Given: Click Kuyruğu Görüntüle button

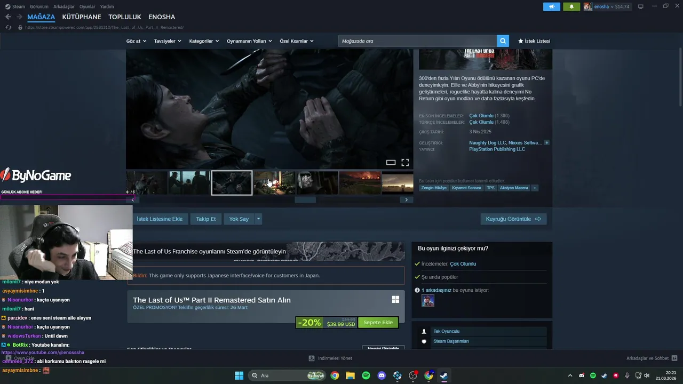Looking at the screenshot, I should click(513, 219).
